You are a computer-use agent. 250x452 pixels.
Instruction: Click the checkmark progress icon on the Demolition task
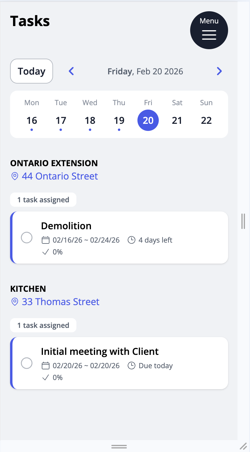[x=45, y=252]
